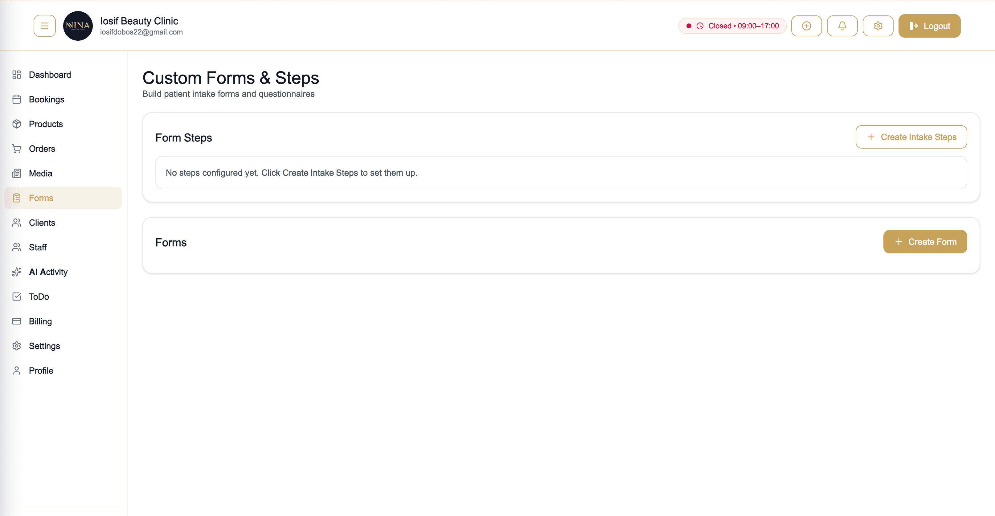Select the AI Activity sparkle icon

click(17, 272)
